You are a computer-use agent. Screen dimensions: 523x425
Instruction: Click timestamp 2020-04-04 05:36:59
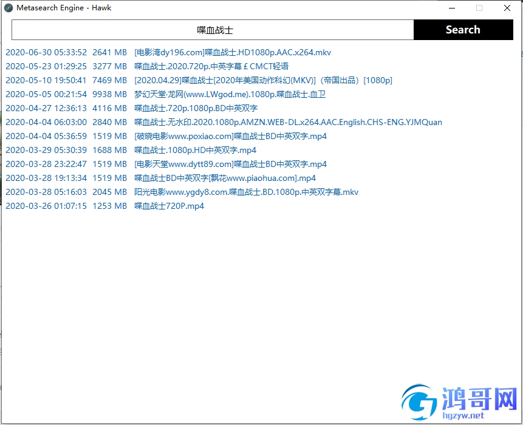point(46,137)
